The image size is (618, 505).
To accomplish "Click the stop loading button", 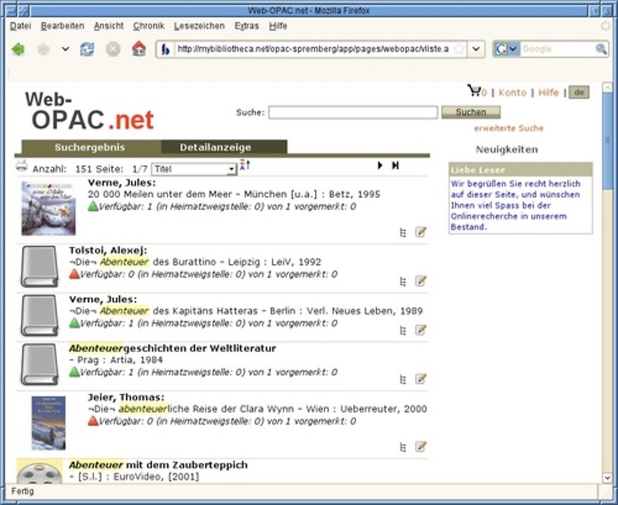I will pos(113,49).
